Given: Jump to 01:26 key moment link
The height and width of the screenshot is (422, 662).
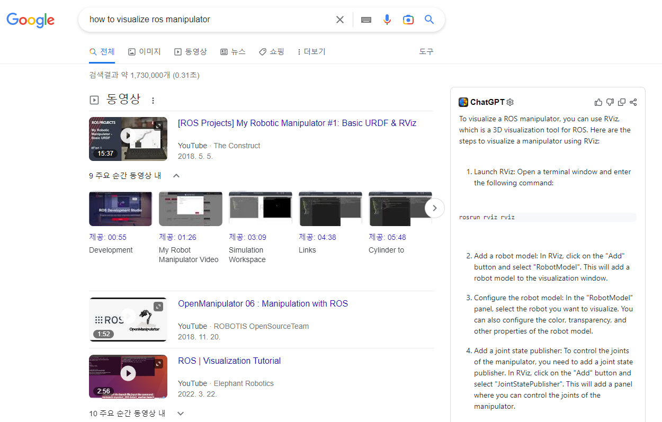Looking at the screenshot, I should [177, 237].
